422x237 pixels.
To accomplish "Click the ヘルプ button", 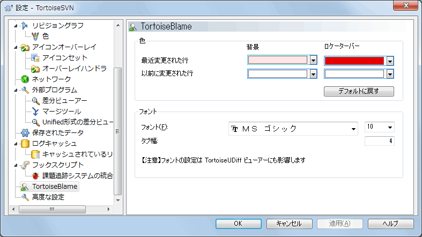I will [x=391, y=224].
